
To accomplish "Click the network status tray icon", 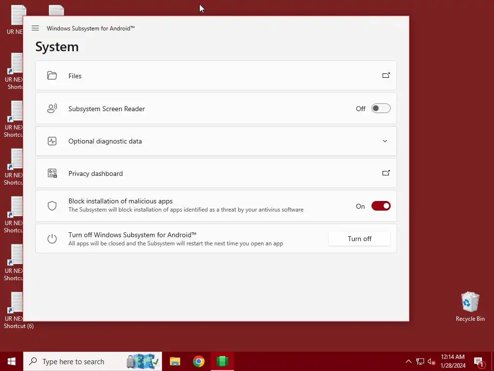I will [x=420, y=361].
